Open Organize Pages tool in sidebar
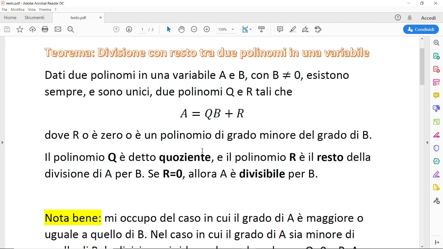The height and width of the screenshot is (249, 443). pos(436,82)
